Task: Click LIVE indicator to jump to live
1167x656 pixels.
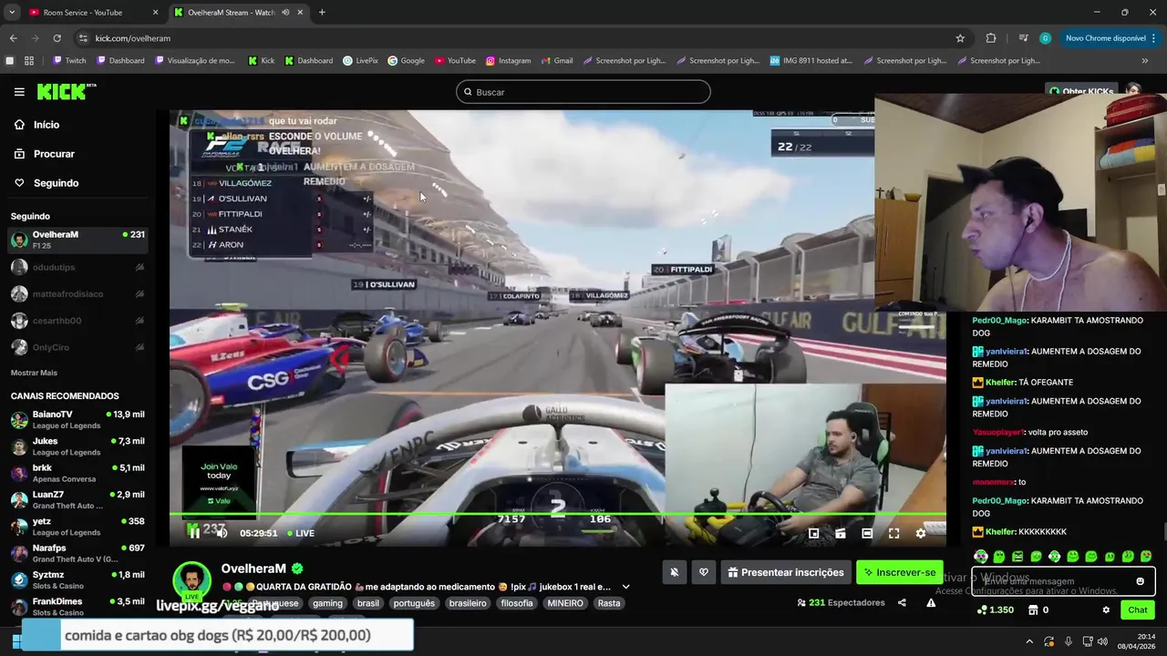Action: (301, 533)
